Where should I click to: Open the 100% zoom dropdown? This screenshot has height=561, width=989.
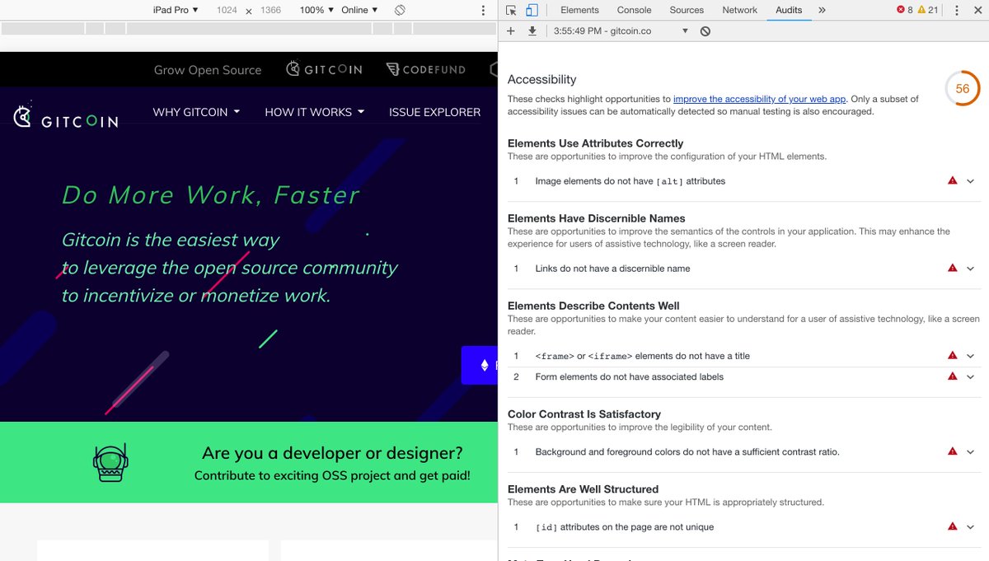click(x=317, y=10)
